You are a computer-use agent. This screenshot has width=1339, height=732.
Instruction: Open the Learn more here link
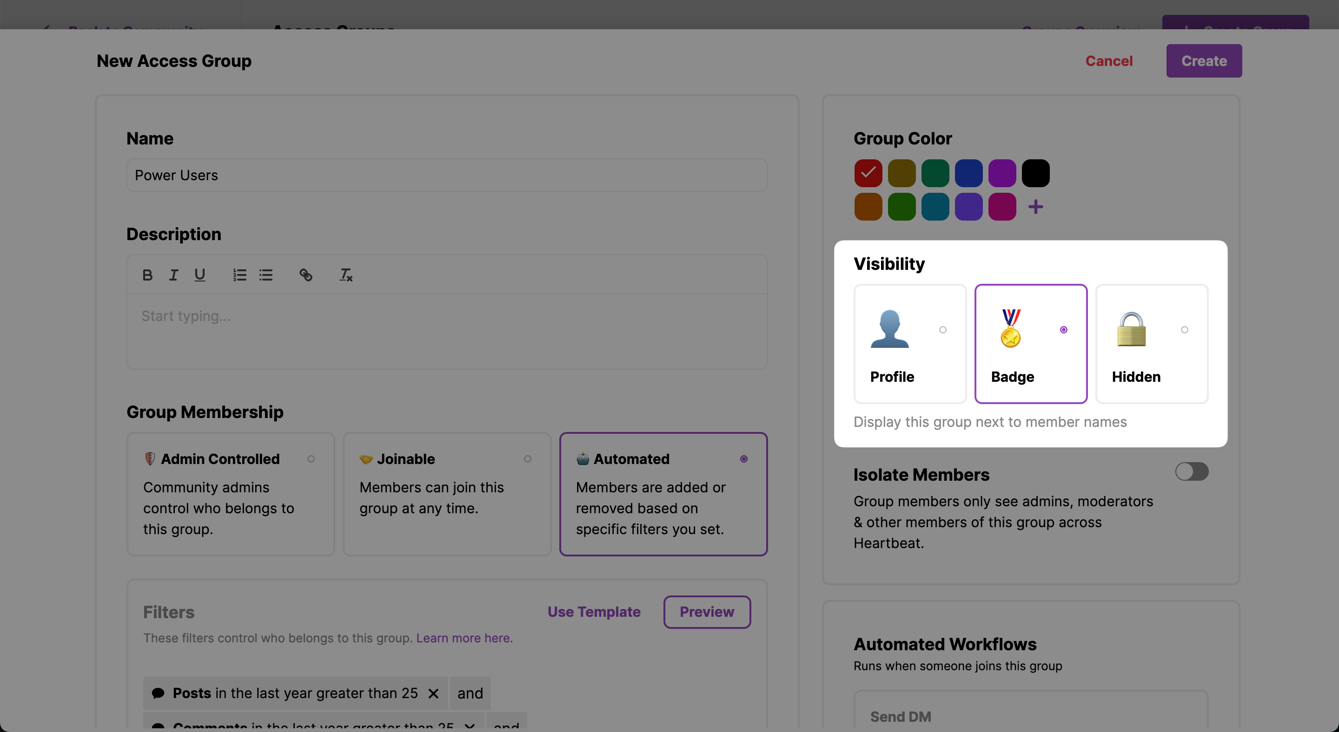(x=464, y=638)
